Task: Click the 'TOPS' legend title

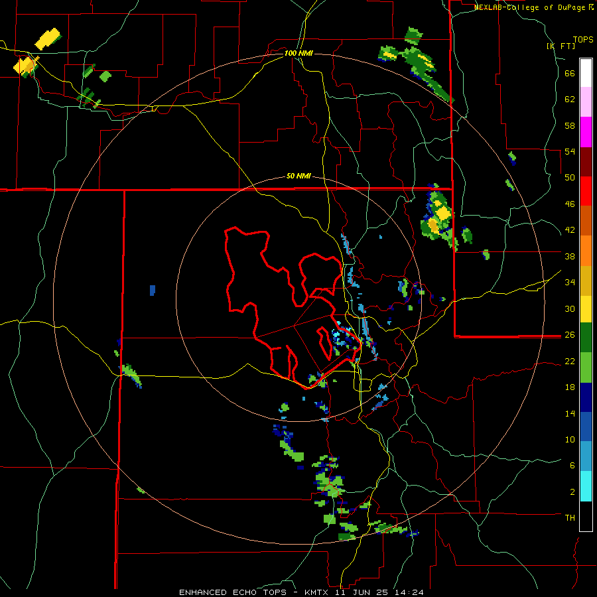Action: point(583,39)
